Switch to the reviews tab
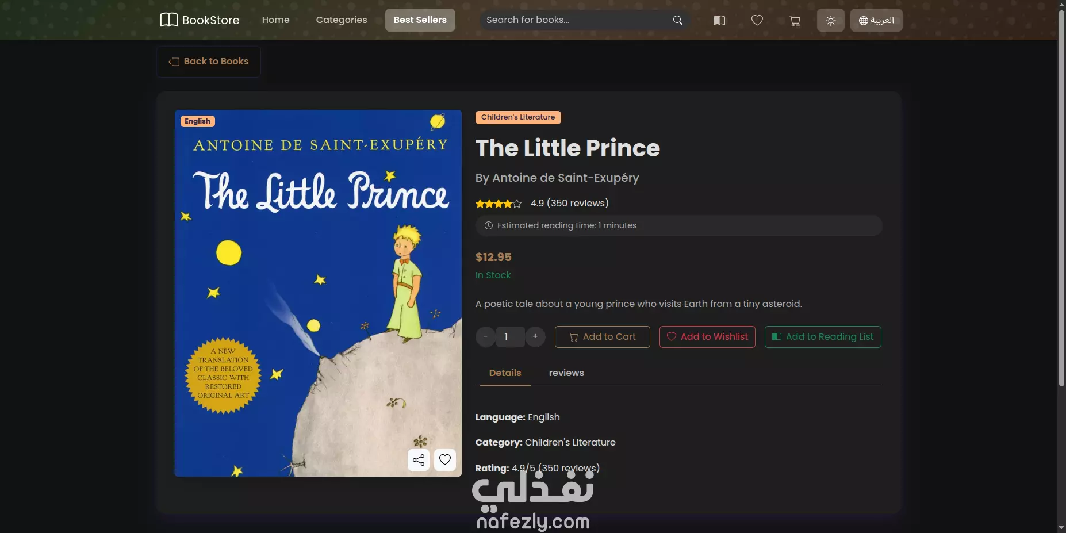 pos(566,373)
